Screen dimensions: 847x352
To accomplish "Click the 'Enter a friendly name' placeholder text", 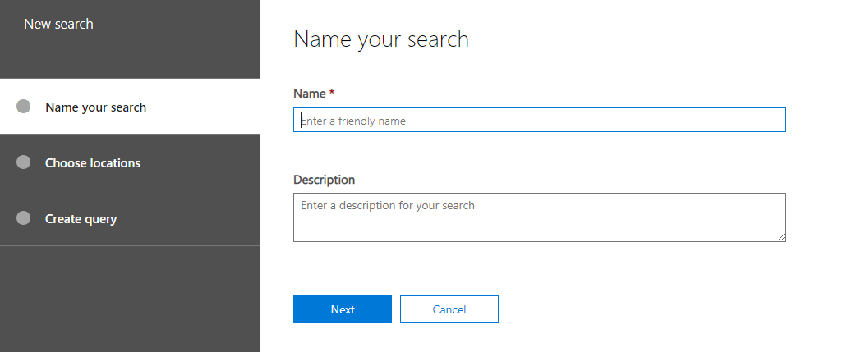I will pos(353,121).
